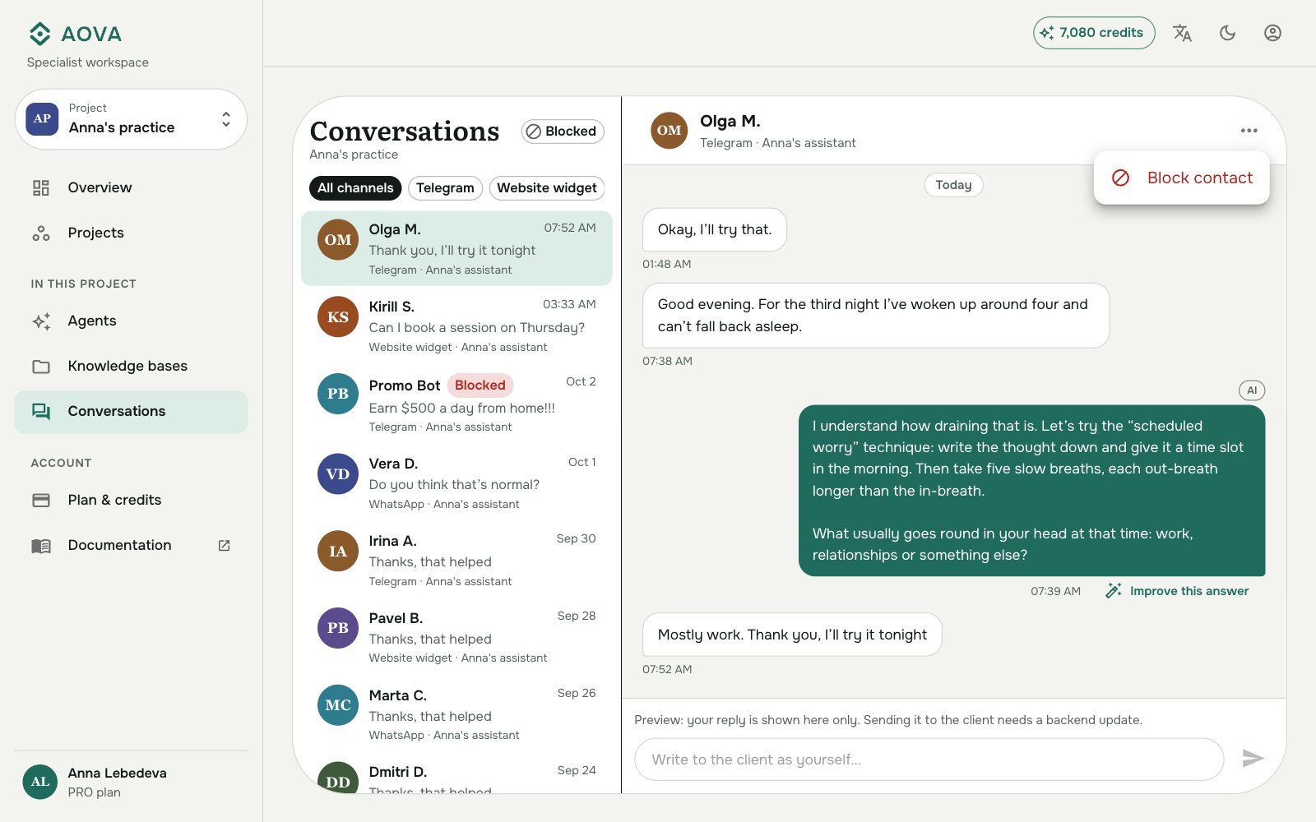Viewport: 1316px width, 822px height.
Task: Open Pavel B. conversation
Action: pos(456,637)
